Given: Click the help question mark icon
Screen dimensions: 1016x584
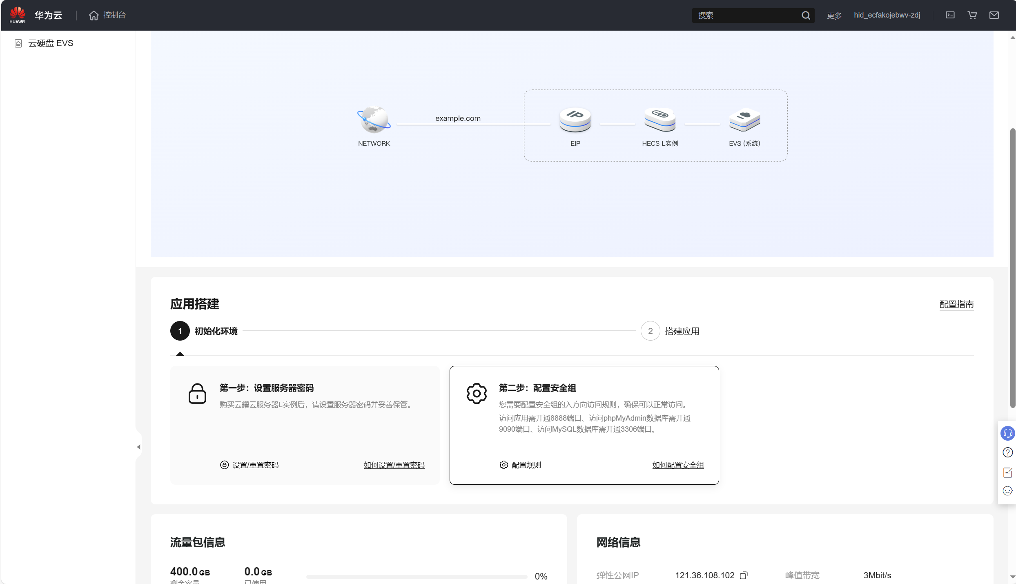Looking at the screenshot, I should tap(1007, 452).
